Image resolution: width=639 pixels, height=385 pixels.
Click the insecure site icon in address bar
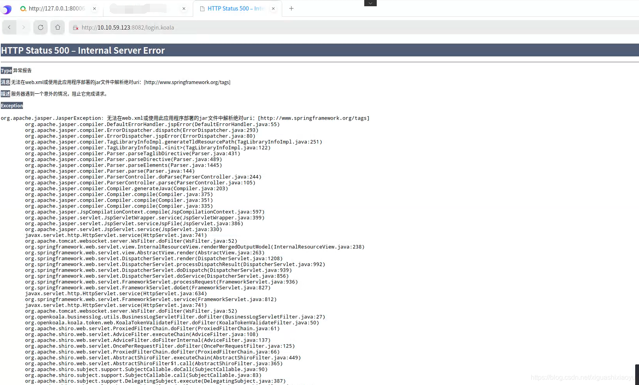(x=75, y=27)
